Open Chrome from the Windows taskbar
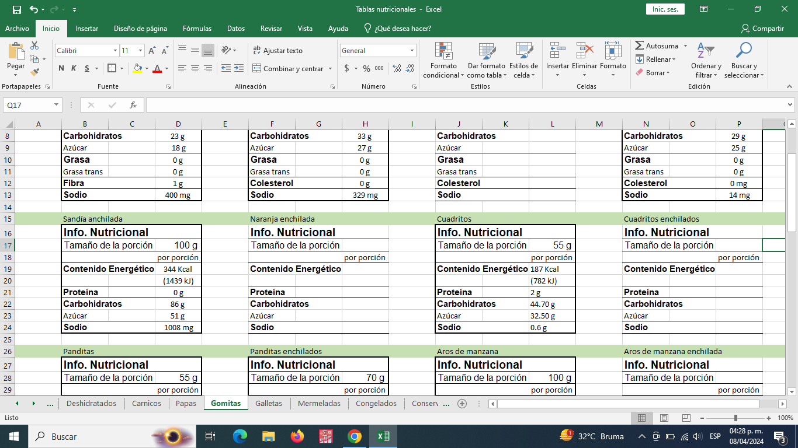The image size is (798, 448). coord(354,436)
